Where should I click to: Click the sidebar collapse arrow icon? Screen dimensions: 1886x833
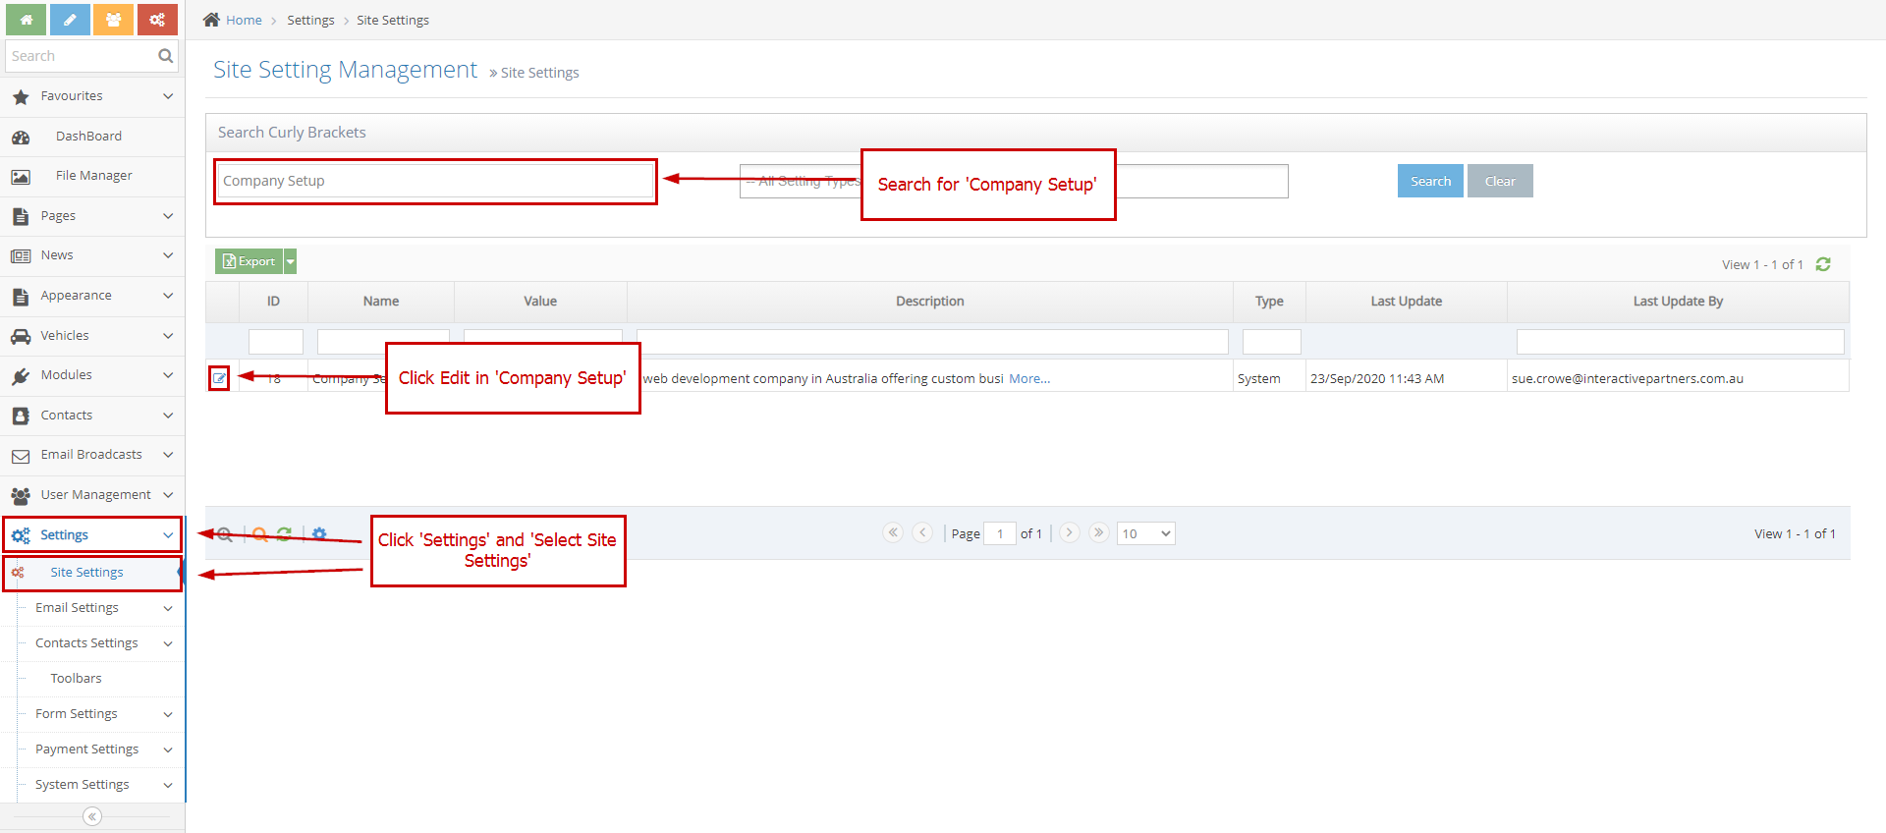point(92,816)
